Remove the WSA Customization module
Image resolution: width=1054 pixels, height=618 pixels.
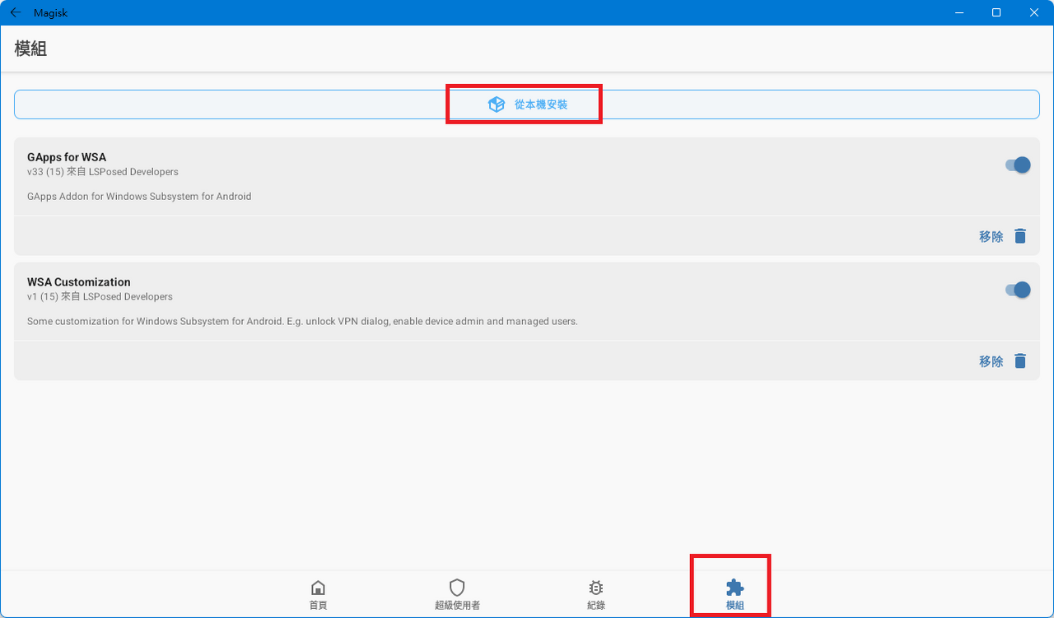tap(1003, 361)
